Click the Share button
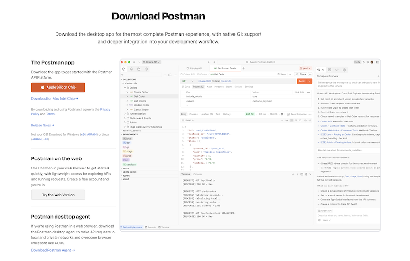 [301, 75]
